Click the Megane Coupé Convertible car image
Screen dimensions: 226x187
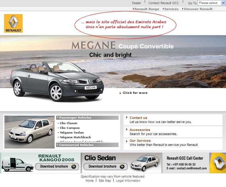point(57,81)
